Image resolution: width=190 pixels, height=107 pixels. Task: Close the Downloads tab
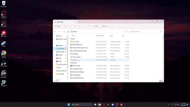[x=75, y=22]
